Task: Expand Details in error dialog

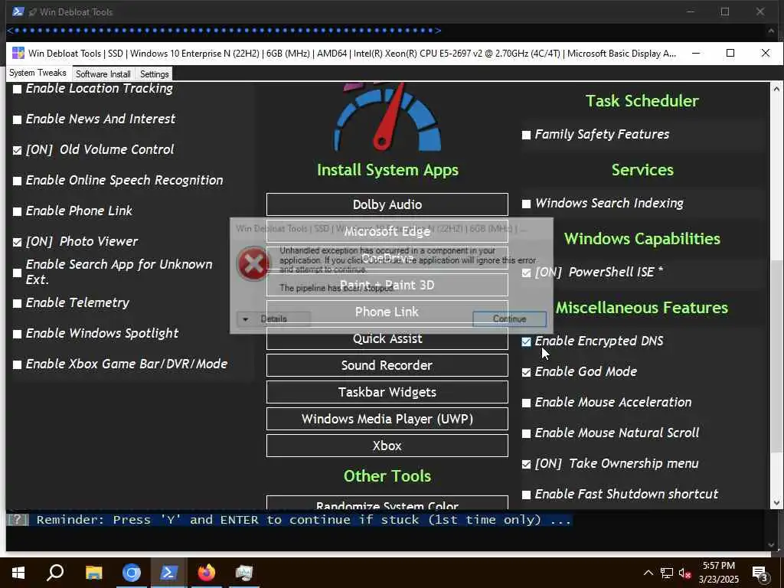Action: click(273, 319)
